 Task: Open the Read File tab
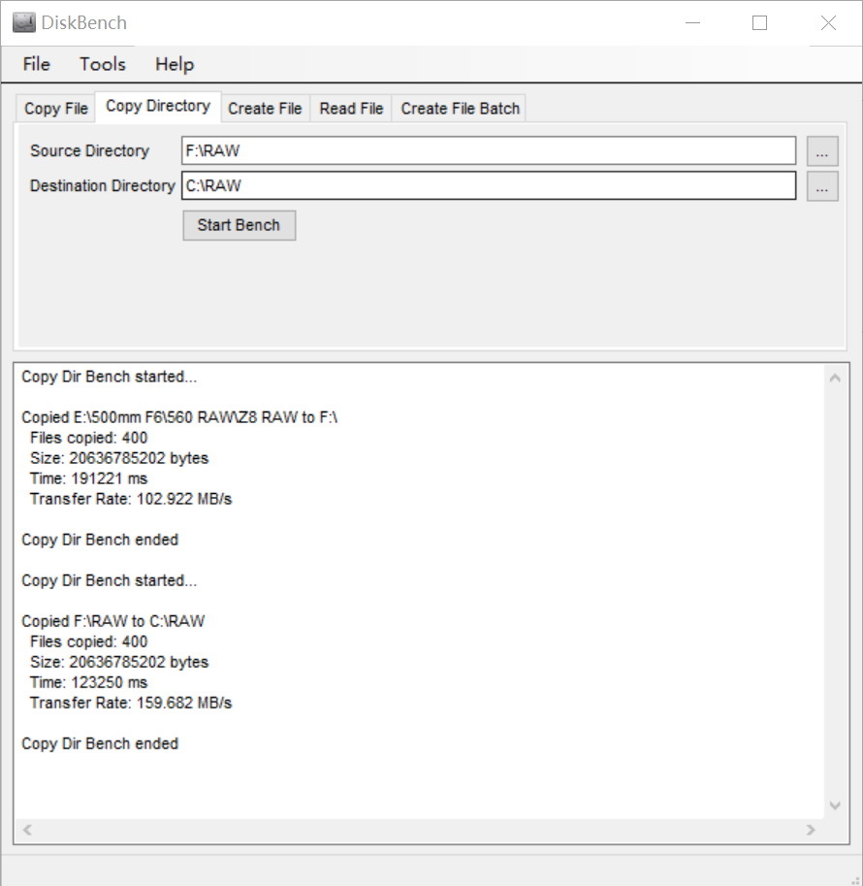351,108
